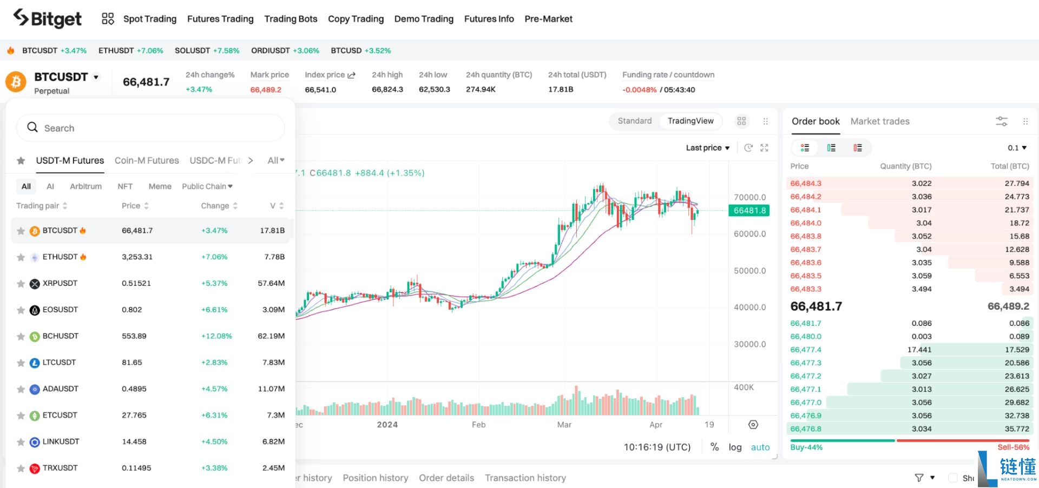The width and height of the screenshot is (1039, 488).
Task: Open order book settings sliders icon
Action: pyautogui.click(x=1002, y=121)
